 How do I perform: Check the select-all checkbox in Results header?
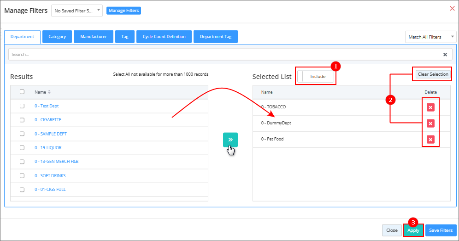click(22, 92)
